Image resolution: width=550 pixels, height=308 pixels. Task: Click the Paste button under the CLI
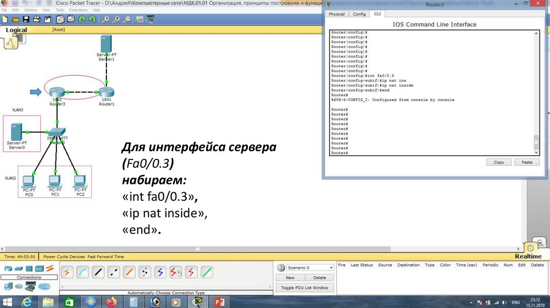(527, 162)
